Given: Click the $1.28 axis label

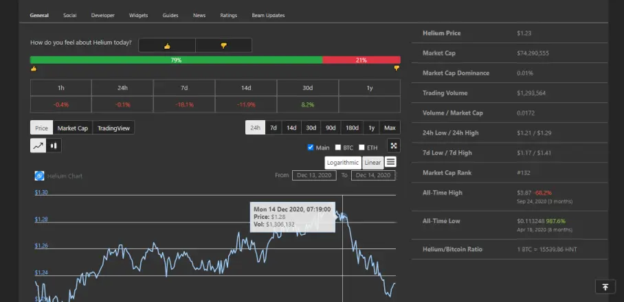Looking at the screenshot, I should pyautogui.click(x=41, y=219).
